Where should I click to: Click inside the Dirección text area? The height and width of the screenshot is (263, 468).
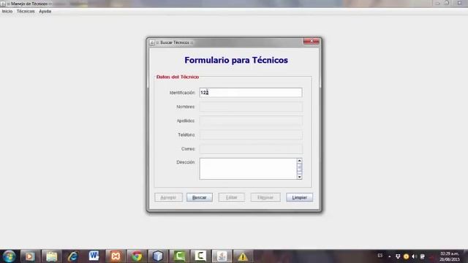pyautogui.click(x=248, y=169)
